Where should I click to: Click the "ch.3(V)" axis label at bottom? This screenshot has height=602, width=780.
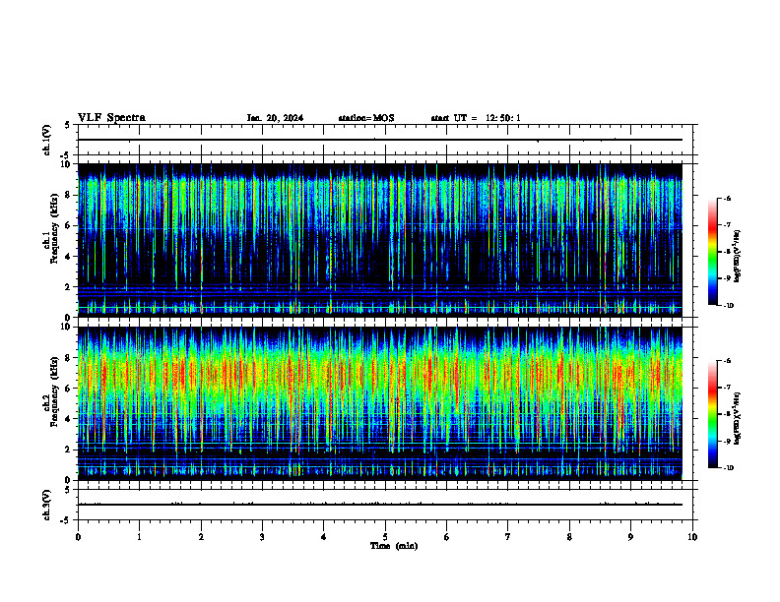point(46,505)
